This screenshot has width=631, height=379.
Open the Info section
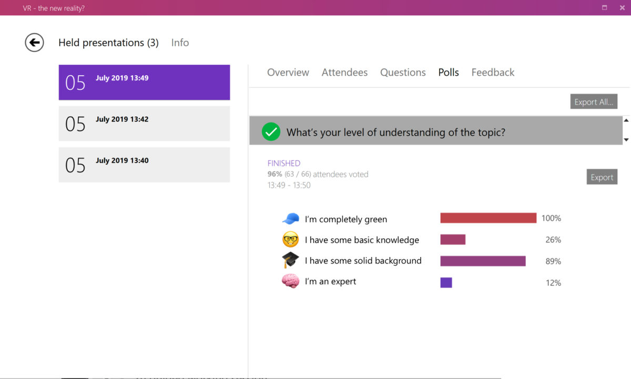(180, 43)
